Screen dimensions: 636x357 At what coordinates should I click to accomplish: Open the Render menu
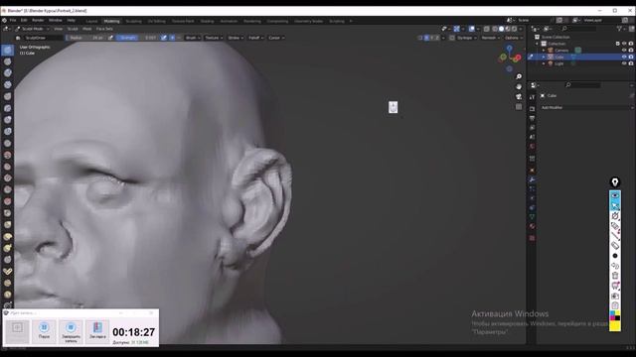[x=38, y=20]
